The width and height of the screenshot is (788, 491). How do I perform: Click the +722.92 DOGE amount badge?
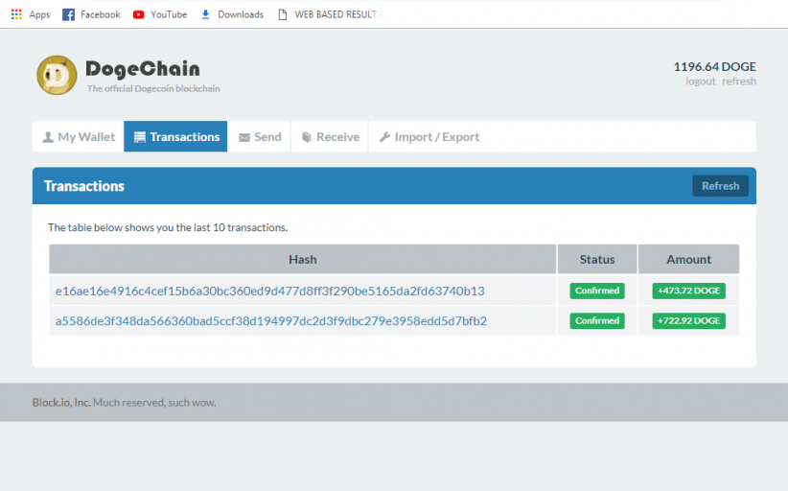tap(688, 320)
